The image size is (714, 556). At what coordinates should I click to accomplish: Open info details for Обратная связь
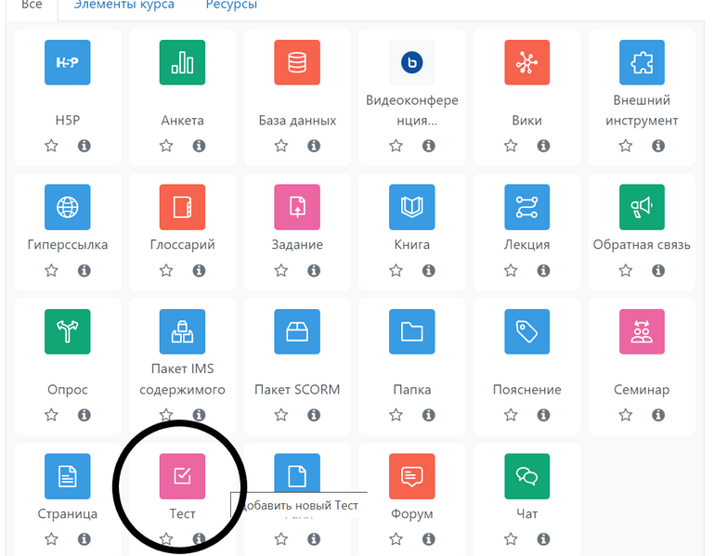[x=658, y=271]
